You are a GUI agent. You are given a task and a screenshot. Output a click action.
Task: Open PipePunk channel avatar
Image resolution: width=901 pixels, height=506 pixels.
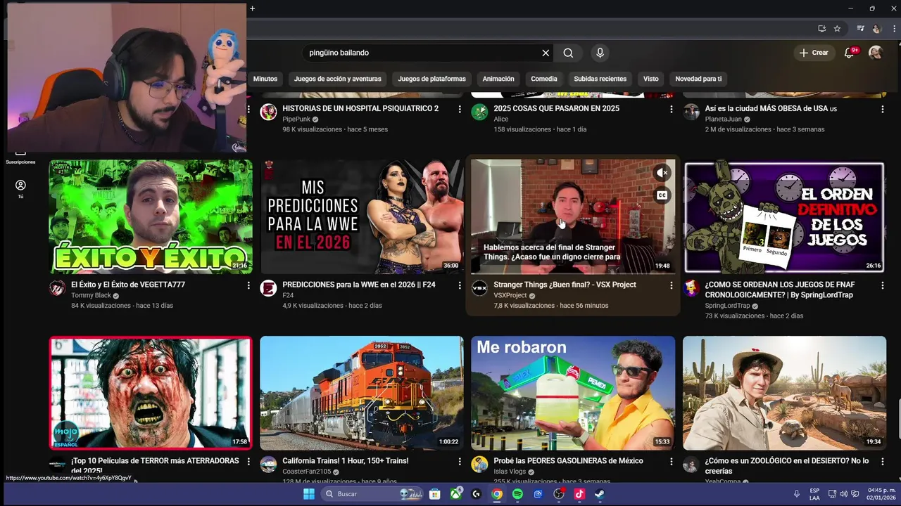[x=268, y=112]
